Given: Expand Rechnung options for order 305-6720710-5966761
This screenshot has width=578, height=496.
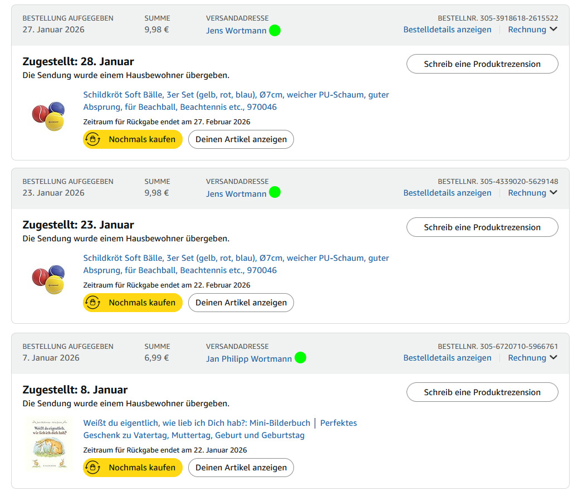Looking at the screenshot, I should coord(532,358).
